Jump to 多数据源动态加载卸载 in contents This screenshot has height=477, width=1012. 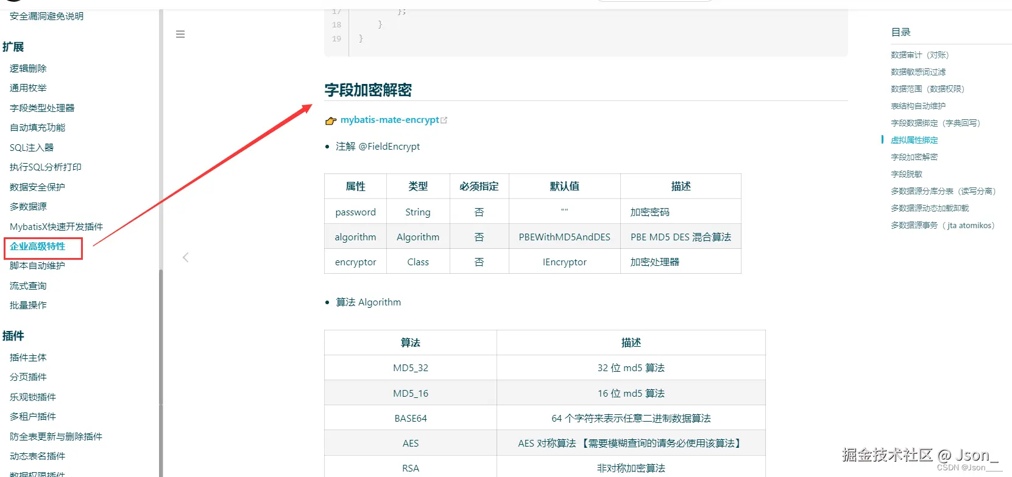(x=930, y=208)
